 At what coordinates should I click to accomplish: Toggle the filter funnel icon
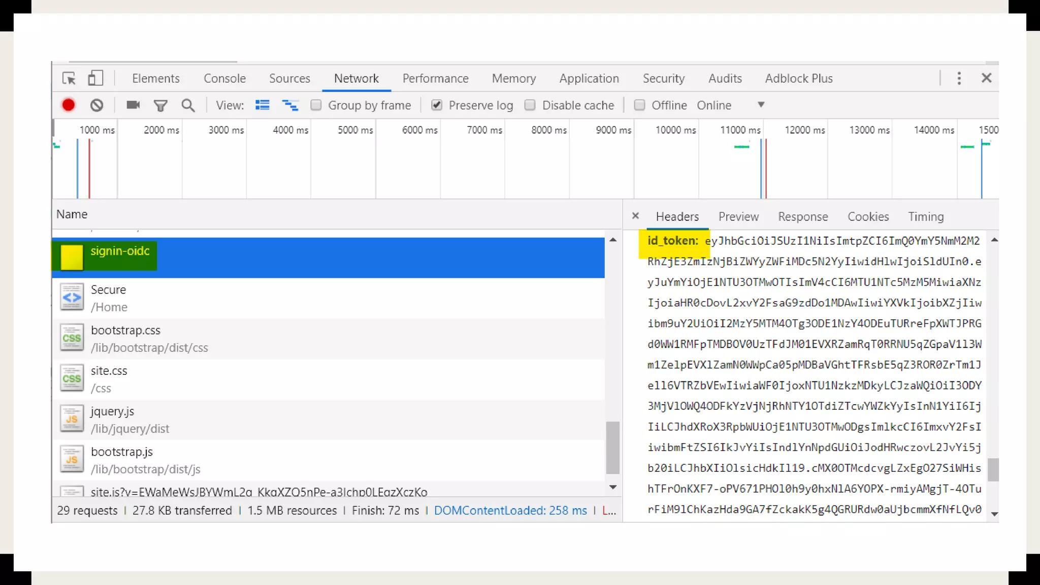pos(160,106)
